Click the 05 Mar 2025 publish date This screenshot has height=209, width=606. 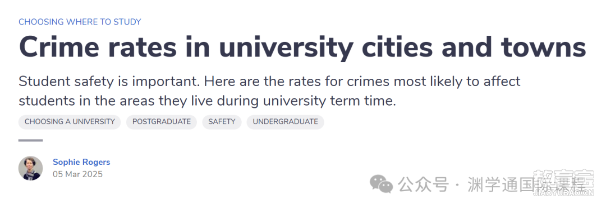click(x=77, y=174)
